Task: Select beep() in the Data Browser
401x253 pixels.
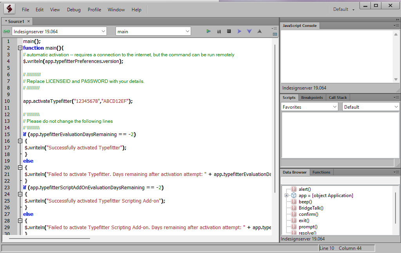Action: (305, 202)
